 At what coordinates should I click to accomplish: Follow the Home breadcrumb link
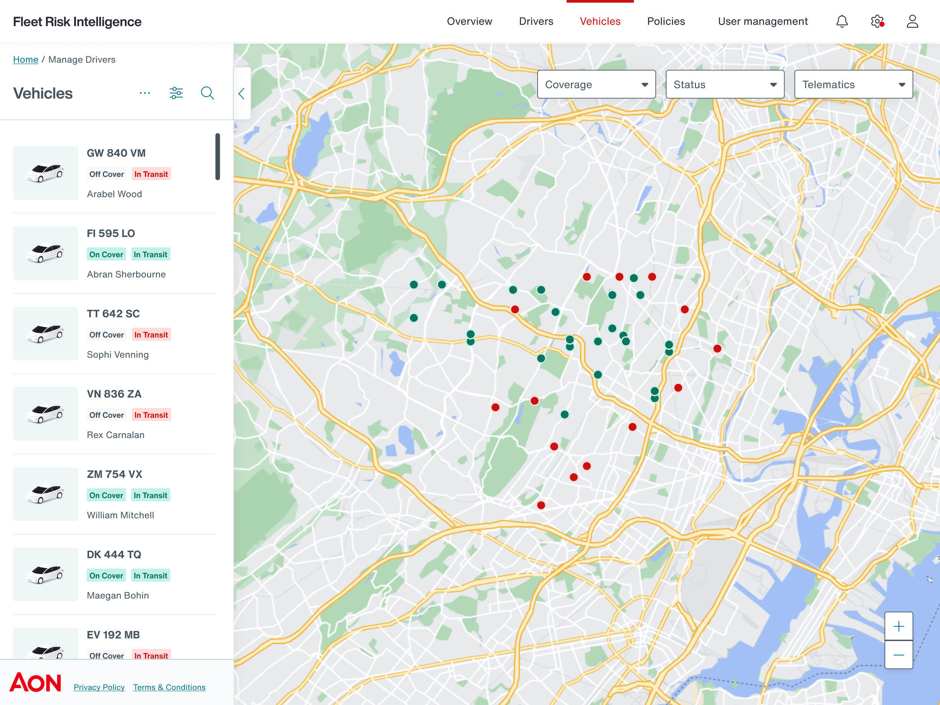(26, 59)
